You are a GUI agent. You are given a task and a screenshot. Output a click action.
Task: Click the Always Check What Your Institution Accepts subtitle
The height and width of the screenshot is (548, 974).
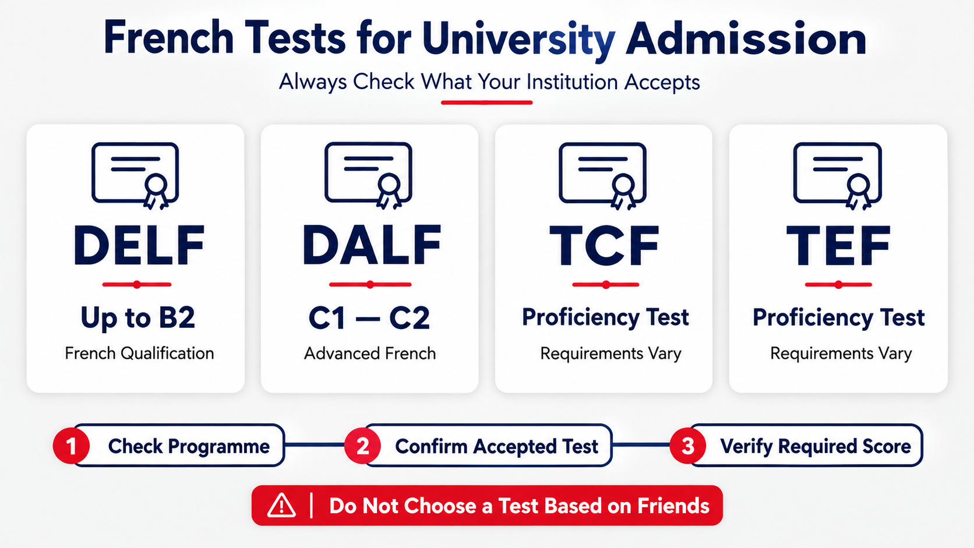[489, 82]
